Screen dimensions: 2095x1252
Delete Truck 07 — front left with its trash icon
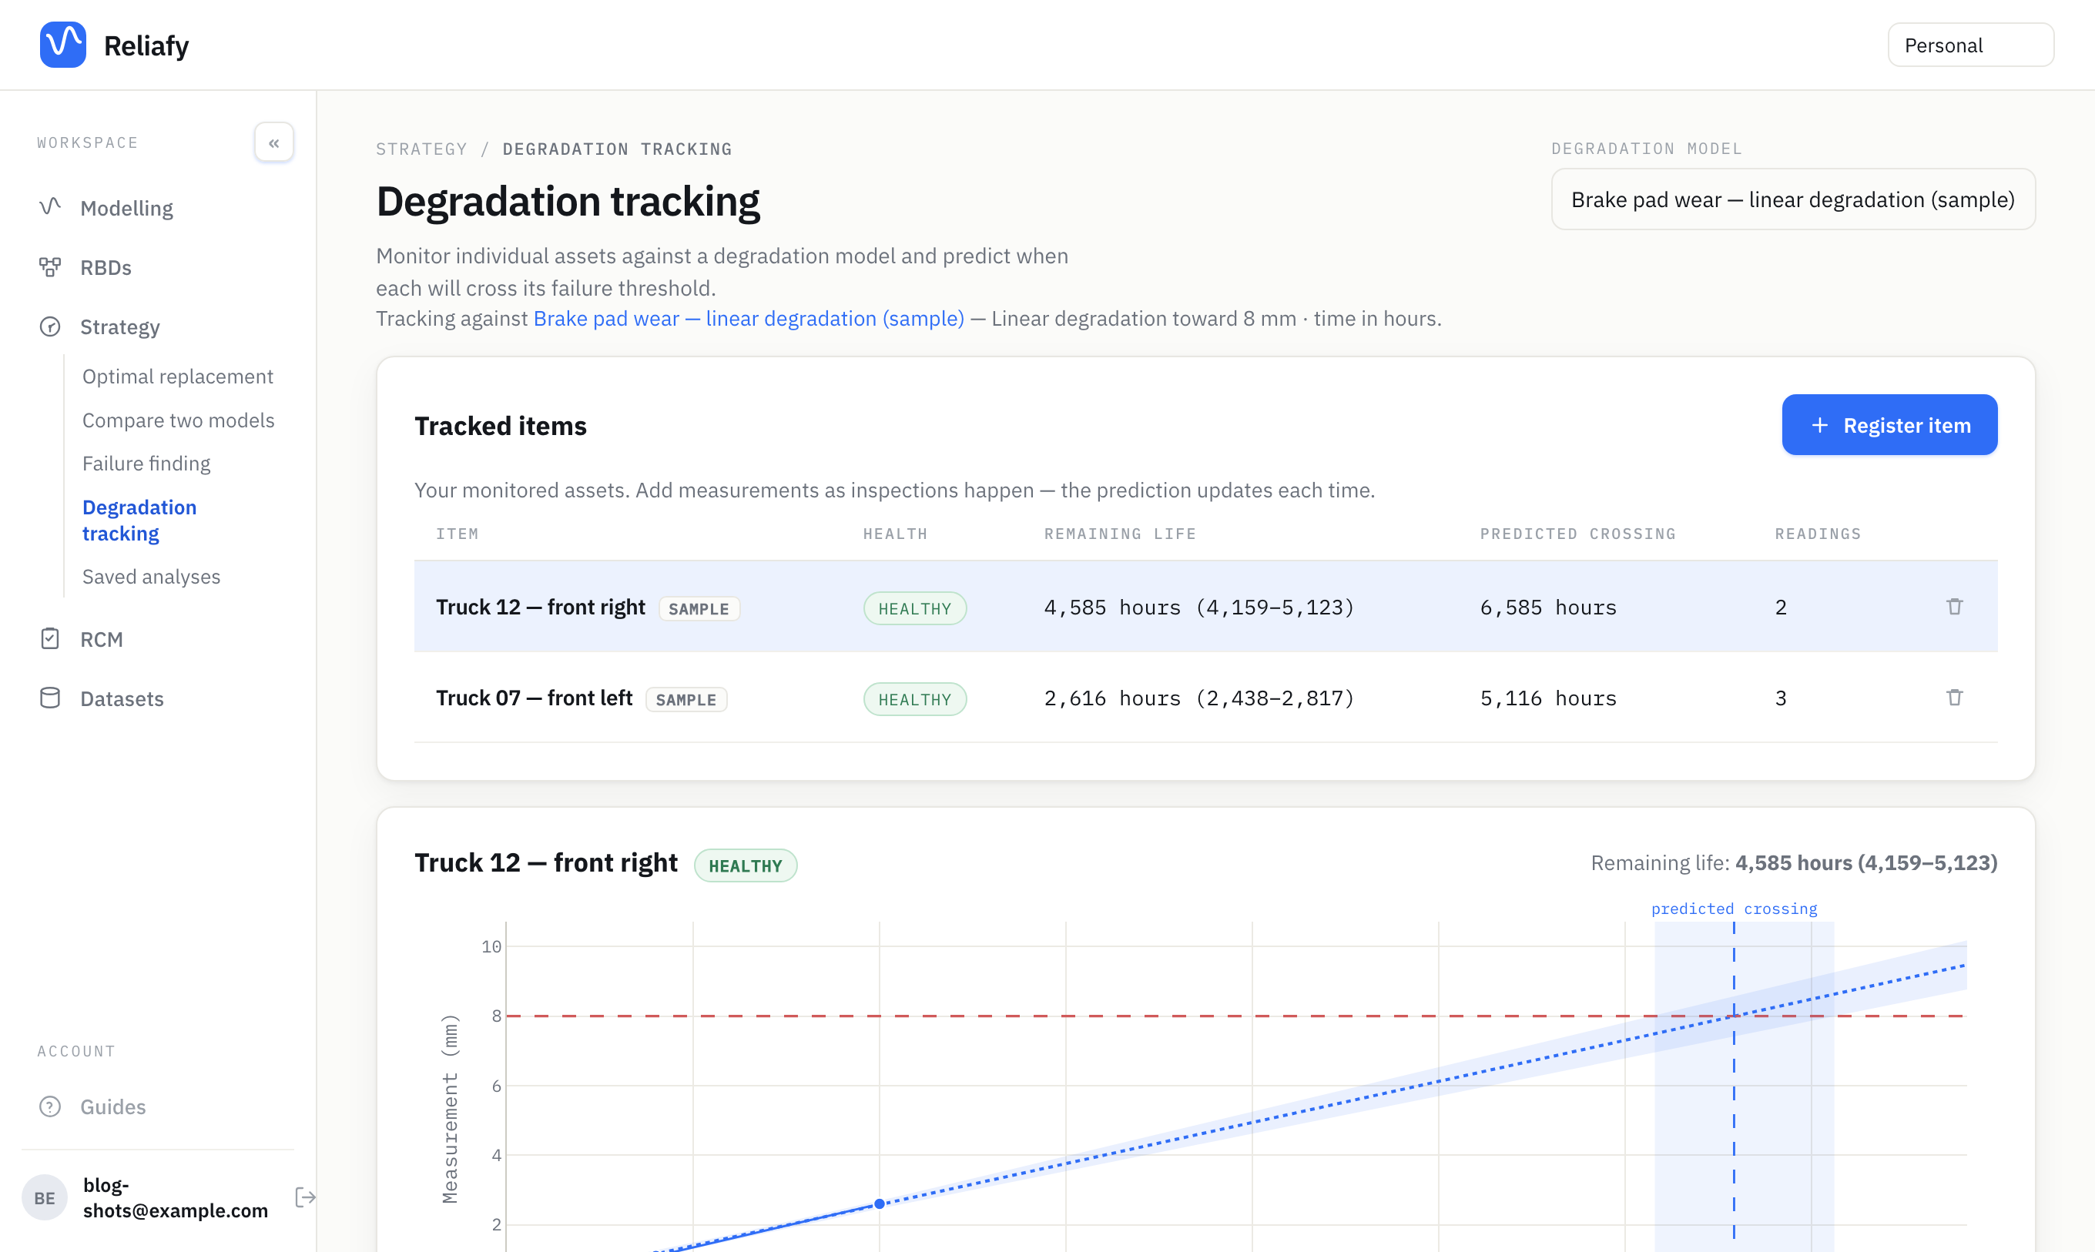1954,698
